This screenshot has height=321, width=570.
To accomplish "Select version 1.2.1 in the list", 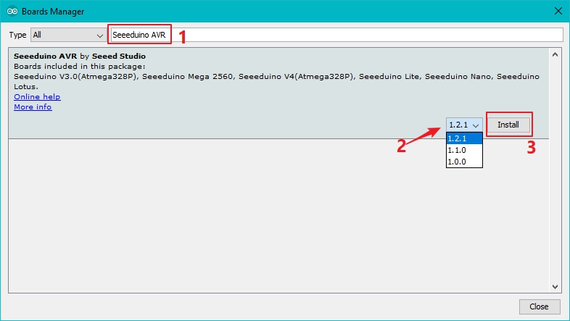I will coord(464,138).
